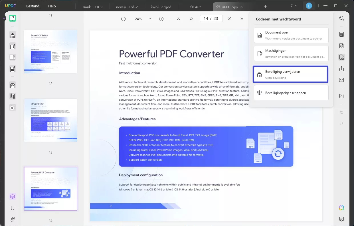Screen dimensions: 354x226
Task: Open Beveiligingseigenschappen
Action: [x=291, y=93]
